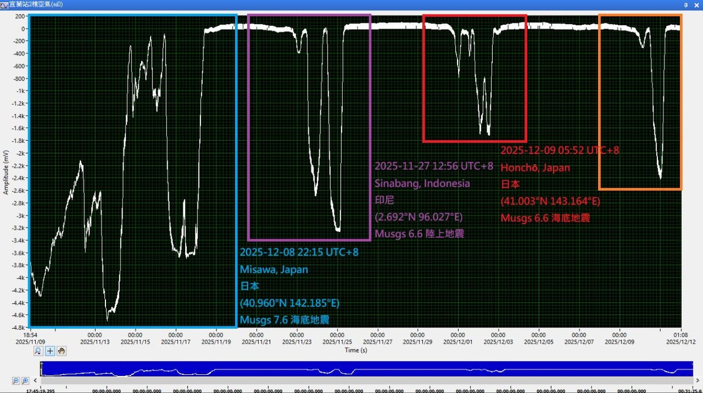Click the Time (s) axis label

[356, 350]
